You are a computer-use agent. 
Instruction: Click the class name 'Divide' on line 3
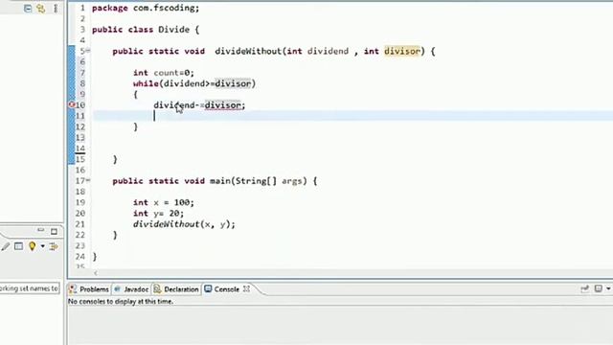173,30
